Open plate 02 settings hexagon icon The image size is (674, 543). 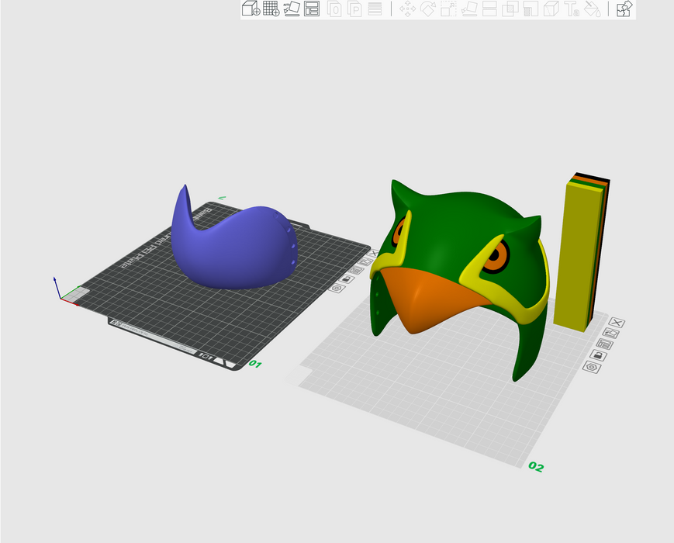[593, 367]
